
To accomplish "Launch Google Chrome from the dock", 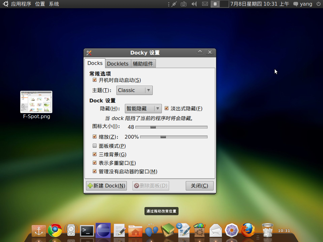I will pos(55,231).
